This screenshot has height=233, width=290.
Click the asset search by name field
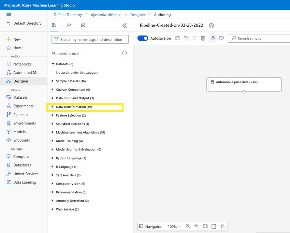click(90, 39)
